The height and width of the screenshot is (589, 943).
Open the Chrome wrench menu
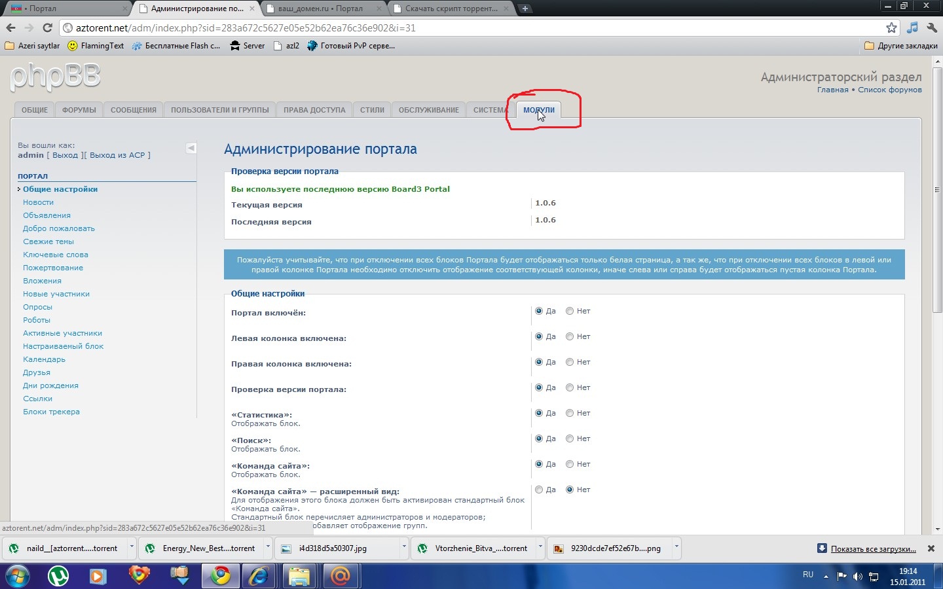(x=932, y=27)
